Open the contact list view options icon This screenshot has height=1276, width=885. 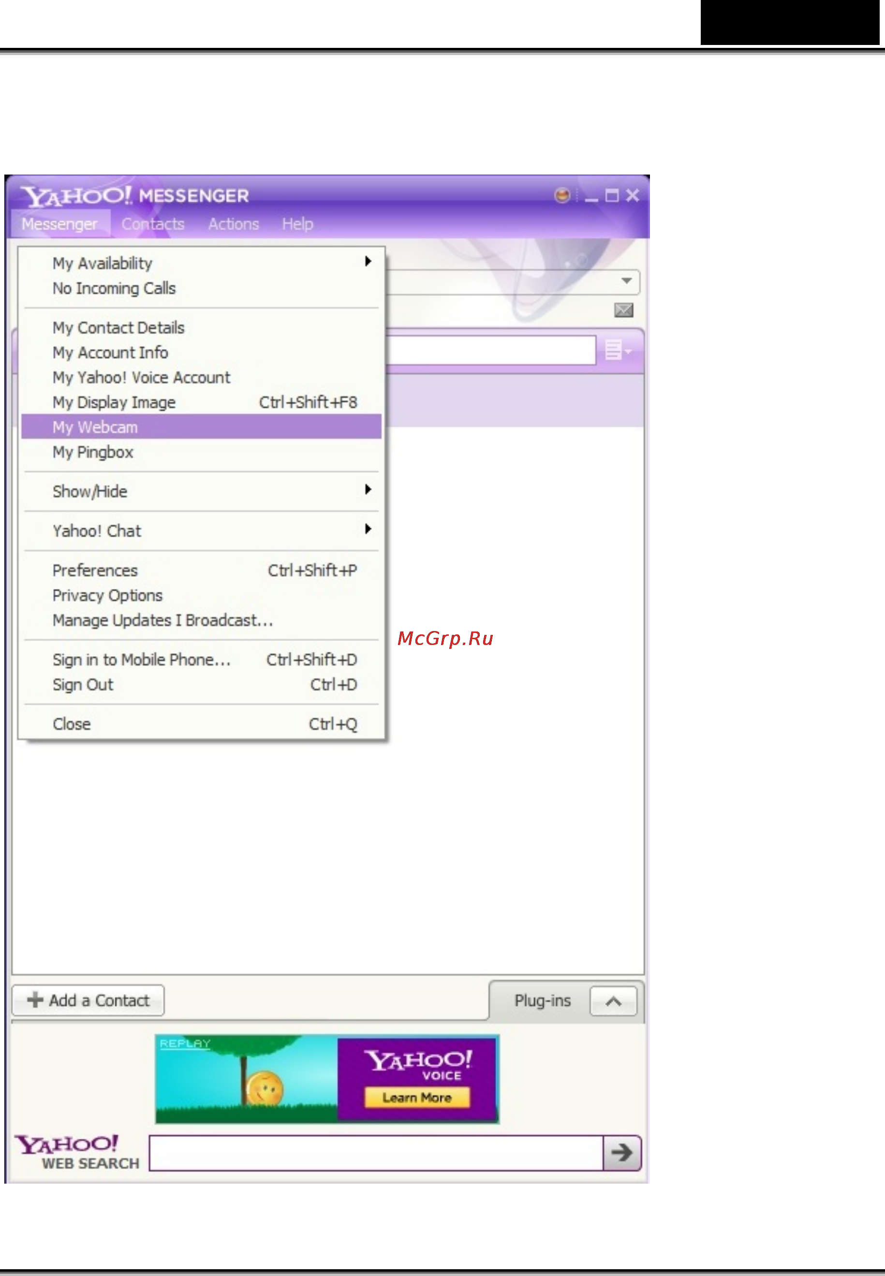click(618, 351)
